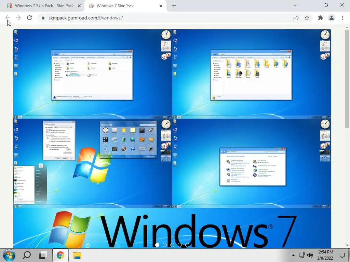This screenshot has height=262, width=350.
Task: Go back to the previous page
Action: tap(8, 18)
